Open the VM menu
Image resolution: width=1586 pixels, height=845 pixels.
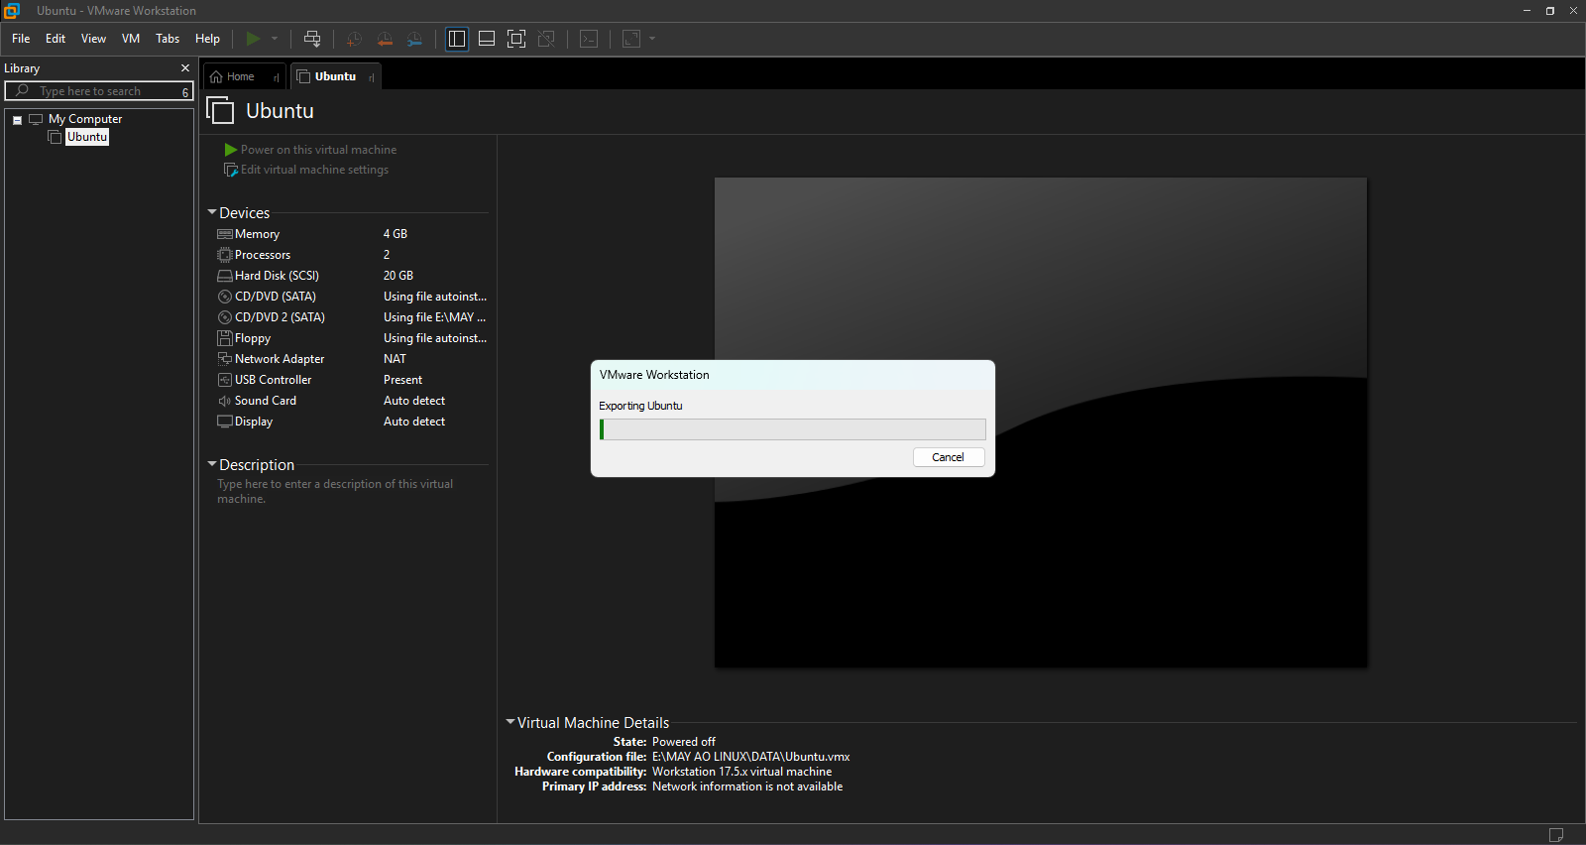(x=131, y=39)
